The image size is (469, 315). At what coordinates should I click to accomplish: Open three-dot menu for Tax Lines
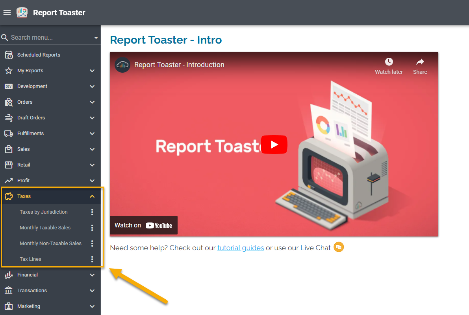click(92, 259)
